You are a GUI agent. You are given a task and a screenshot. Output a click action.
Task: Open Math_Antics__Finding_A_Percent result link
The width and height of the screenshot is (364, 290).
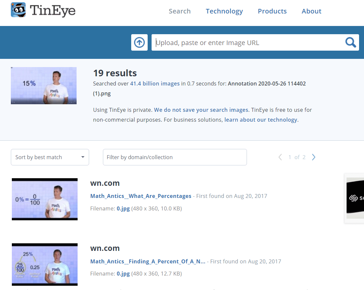click(x=148, y=261)
